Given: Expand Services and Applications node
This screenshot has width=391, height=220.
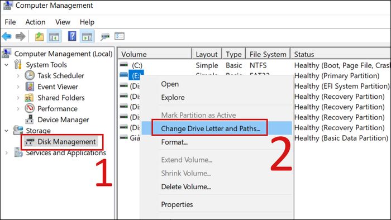Looking at the screenshot, I should click(7, 152).
